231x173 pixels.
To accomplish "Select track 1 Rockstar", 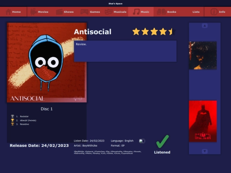I will click(x=24, y=116).
